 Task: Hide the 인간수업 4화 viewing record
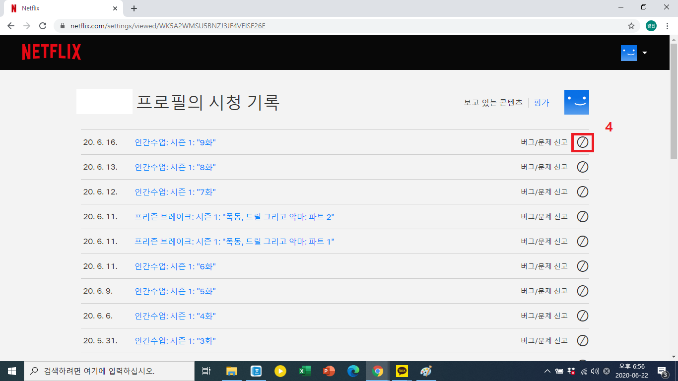[583, 316]
